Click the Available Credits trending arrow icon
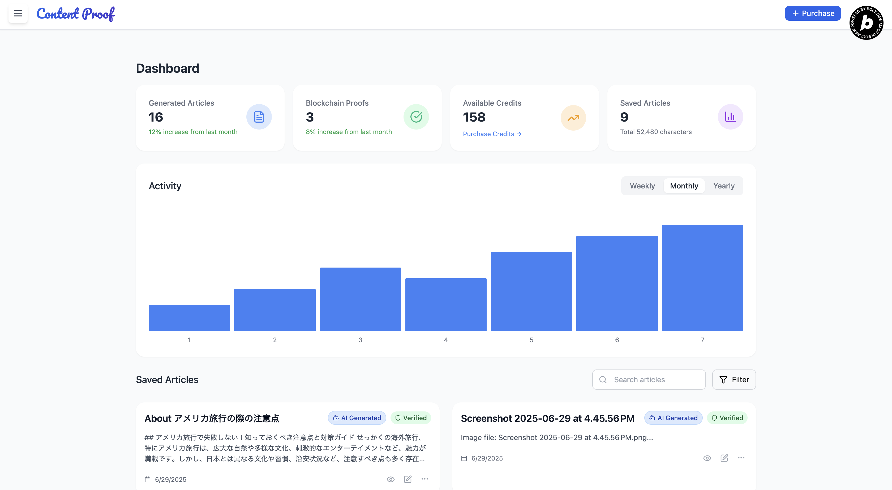This screenshot has width=892, height=490. coord(573,118)
